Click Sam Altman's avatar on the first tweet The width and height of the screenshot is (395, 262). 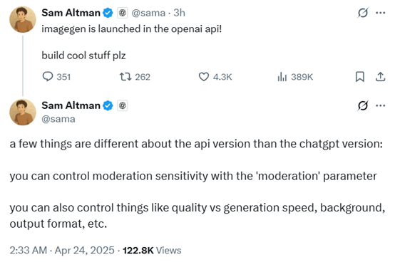tap(23, 20)
